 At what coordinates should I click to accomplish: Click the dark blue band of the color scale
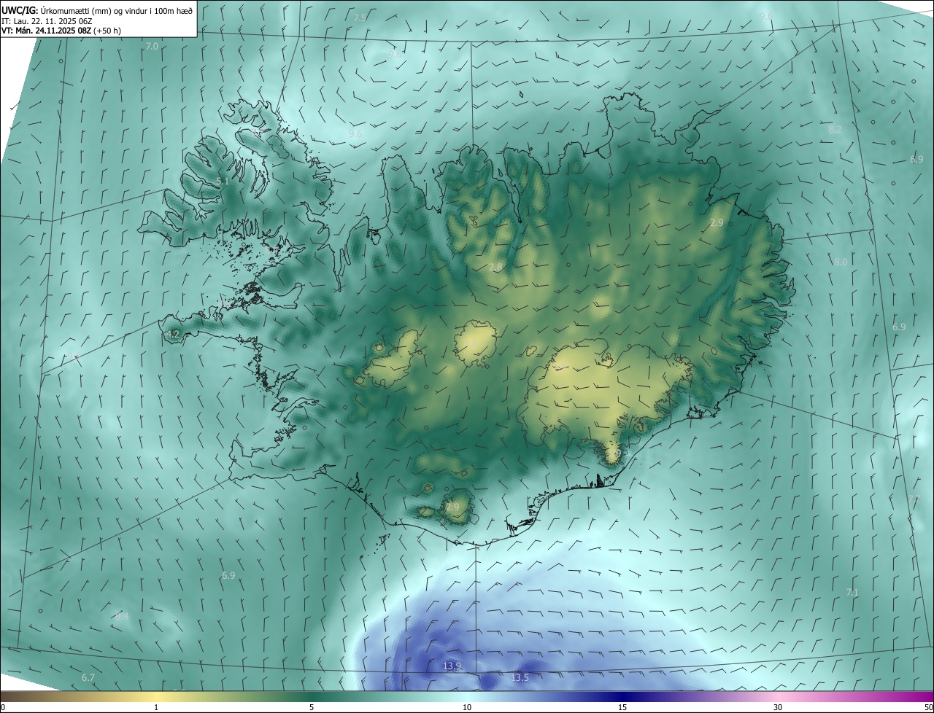click(x=624, y=696)
